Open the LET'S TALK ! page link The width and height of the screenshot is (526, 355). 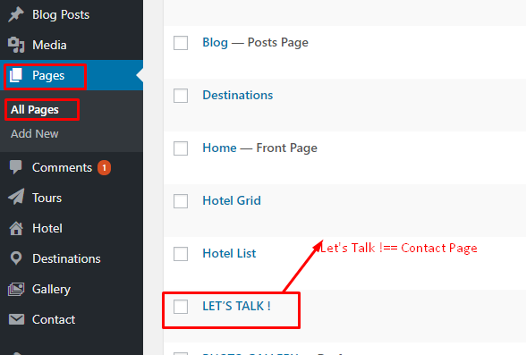coord(236,306)
